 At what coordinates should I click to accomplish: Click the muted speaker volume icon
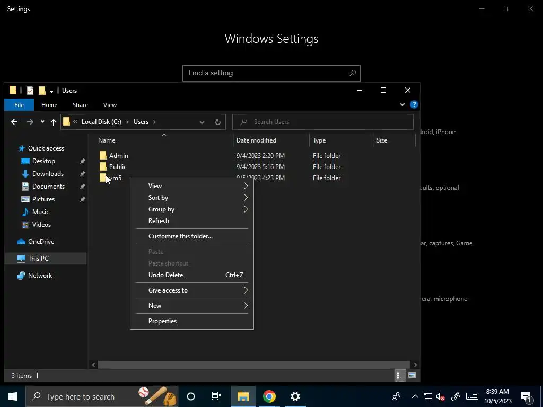tap(441, 397)
